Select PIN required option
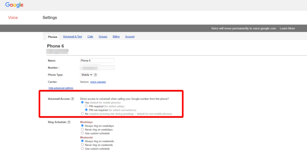 point(86,106)
